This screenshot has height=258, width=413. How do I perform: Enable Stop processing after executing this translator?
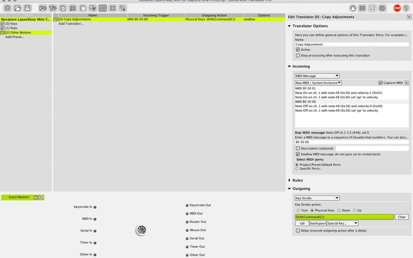298,55
